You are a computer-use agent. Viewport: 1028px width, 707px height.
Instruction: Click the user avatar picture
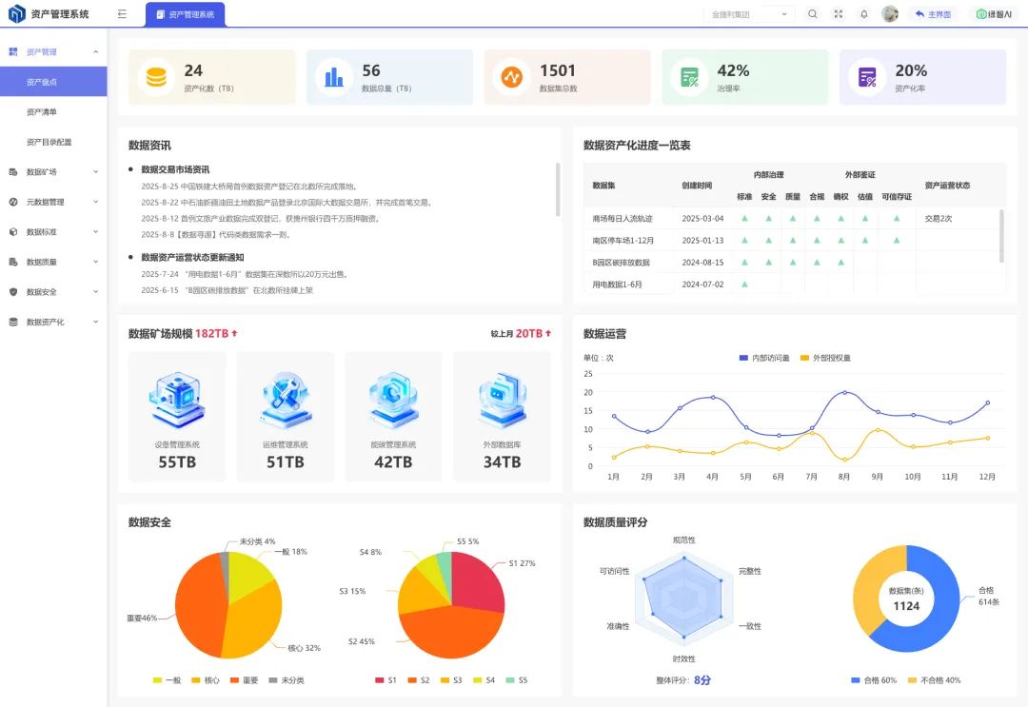click(890, 13)
